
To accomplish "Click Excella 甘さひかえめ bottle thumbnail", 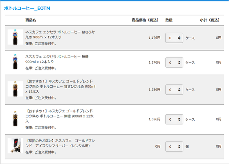I will point(15,37).
